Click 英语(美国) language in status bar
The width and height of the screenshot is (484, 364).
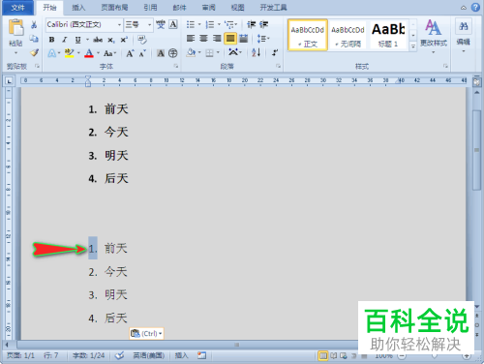click(x=149, y=355)
